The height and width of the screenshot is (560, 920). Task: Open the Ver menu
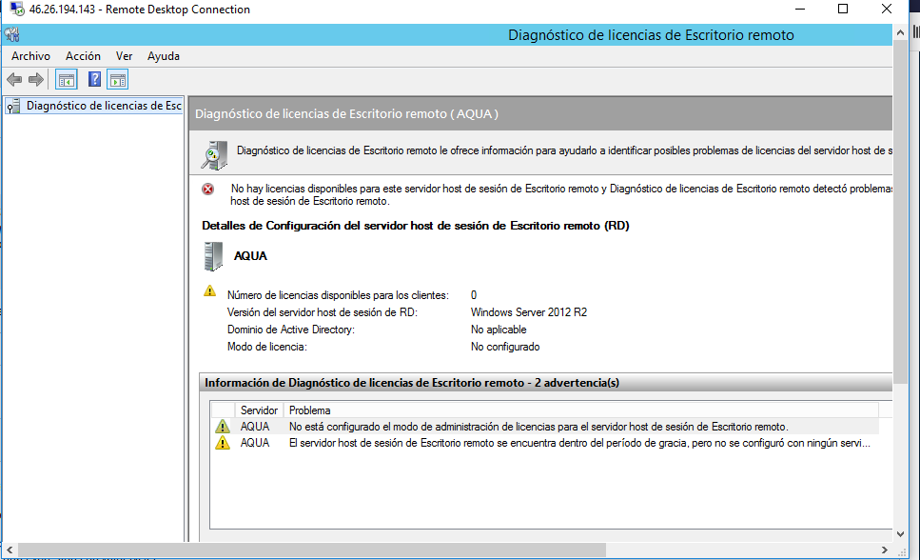(x=124, y=56)
